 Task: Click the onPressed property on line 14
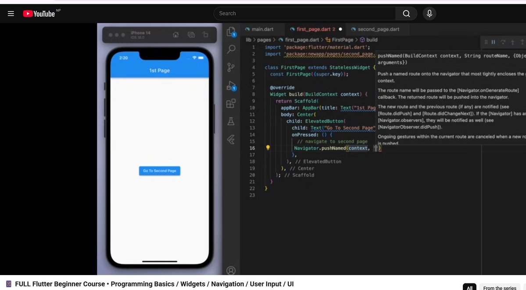coord(304,134)
